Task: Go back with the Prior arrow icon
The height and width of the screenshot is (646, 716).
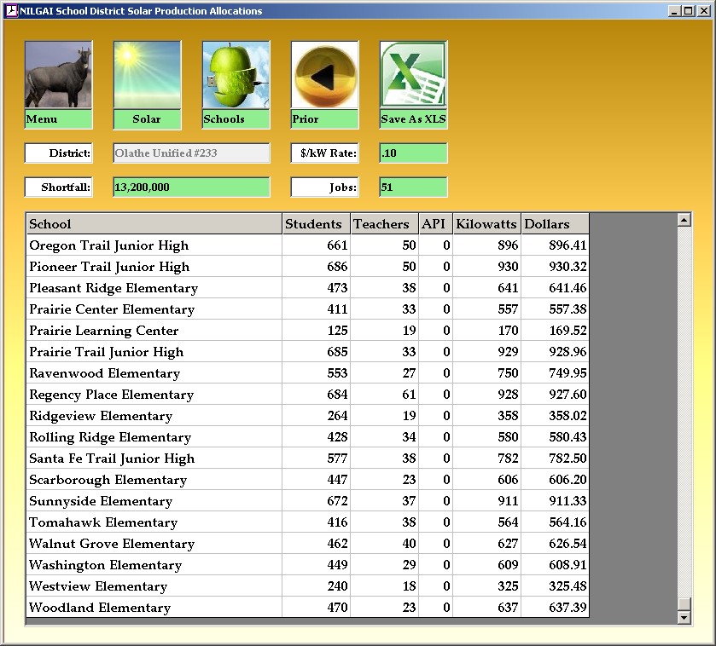Action: click(x=324, y=75)
